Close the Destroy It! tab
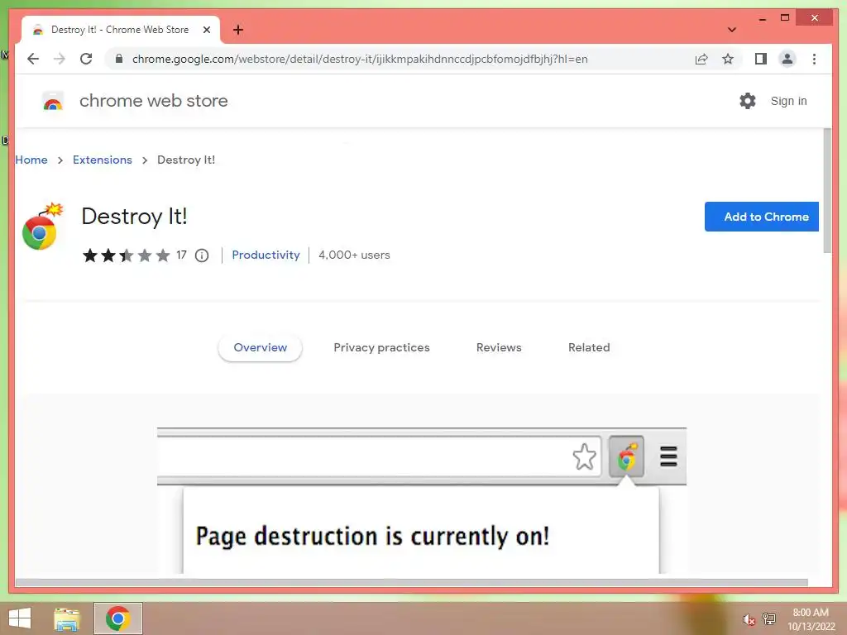The image size is (847, 635). (x=206, y=30)
